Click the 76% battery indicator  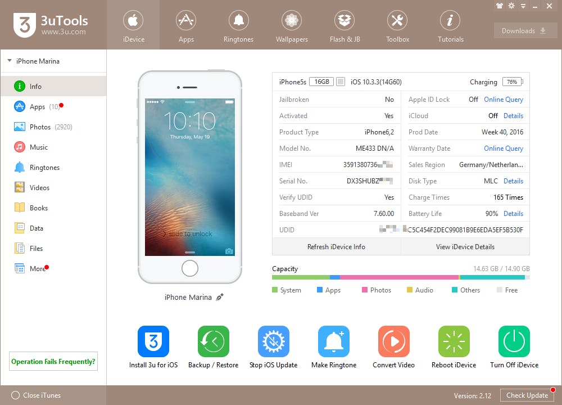[x=513, y=82]
